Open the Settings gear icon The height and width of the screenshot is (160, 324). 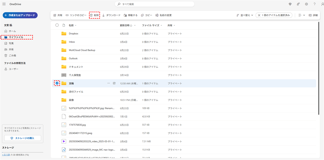coord(306,4)
